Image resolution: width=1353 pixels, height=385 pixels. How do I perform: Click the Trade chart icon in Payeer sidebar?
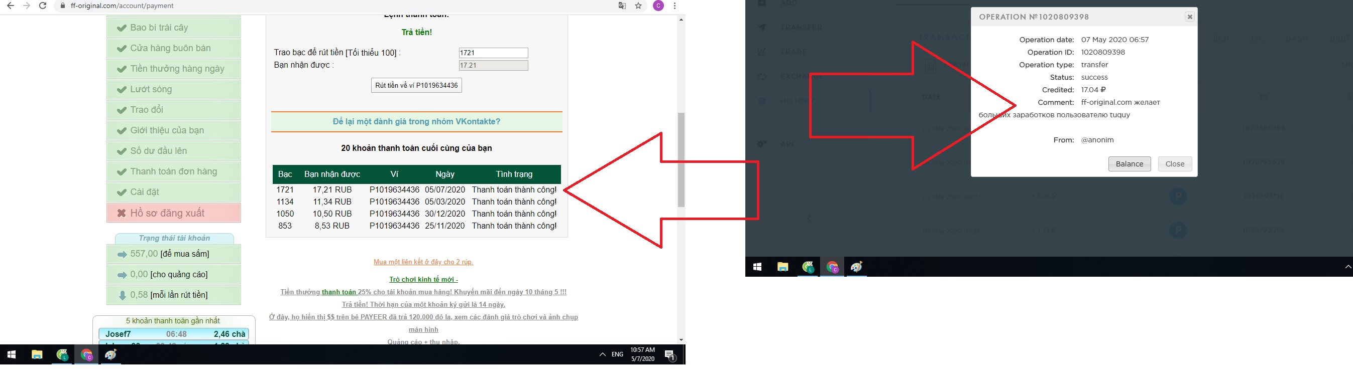coord(761,52)
